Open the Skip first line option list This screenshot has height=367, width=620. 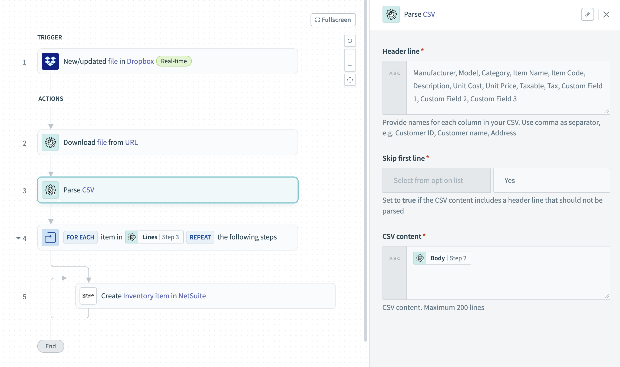click(436, 180)
